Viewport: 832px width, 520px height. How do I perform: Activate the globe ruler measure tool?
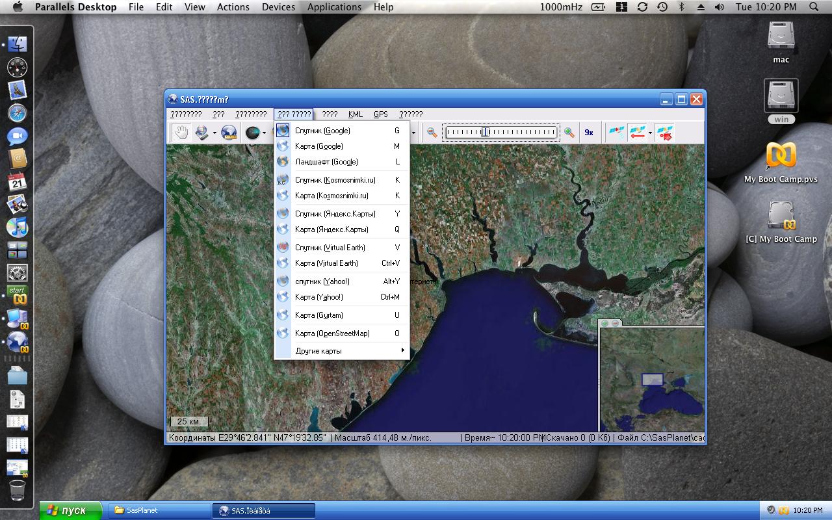(229, 133)
